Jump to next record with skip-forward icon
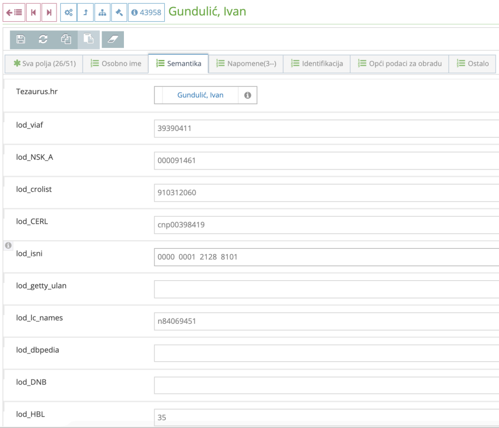The width and height of the screenshot is (499, 428). 48,12
